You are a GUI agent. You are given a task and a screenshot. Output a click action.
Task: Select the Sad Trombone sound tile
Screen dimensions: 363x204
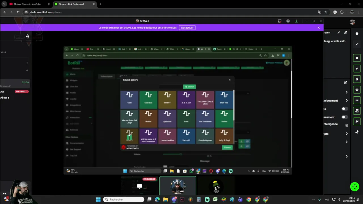click(x=205, y=118)
